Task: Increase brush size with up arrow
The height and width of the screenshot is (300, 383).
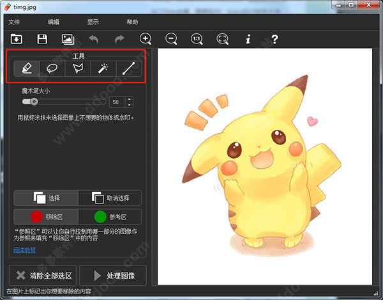Action: click(129, 99)
